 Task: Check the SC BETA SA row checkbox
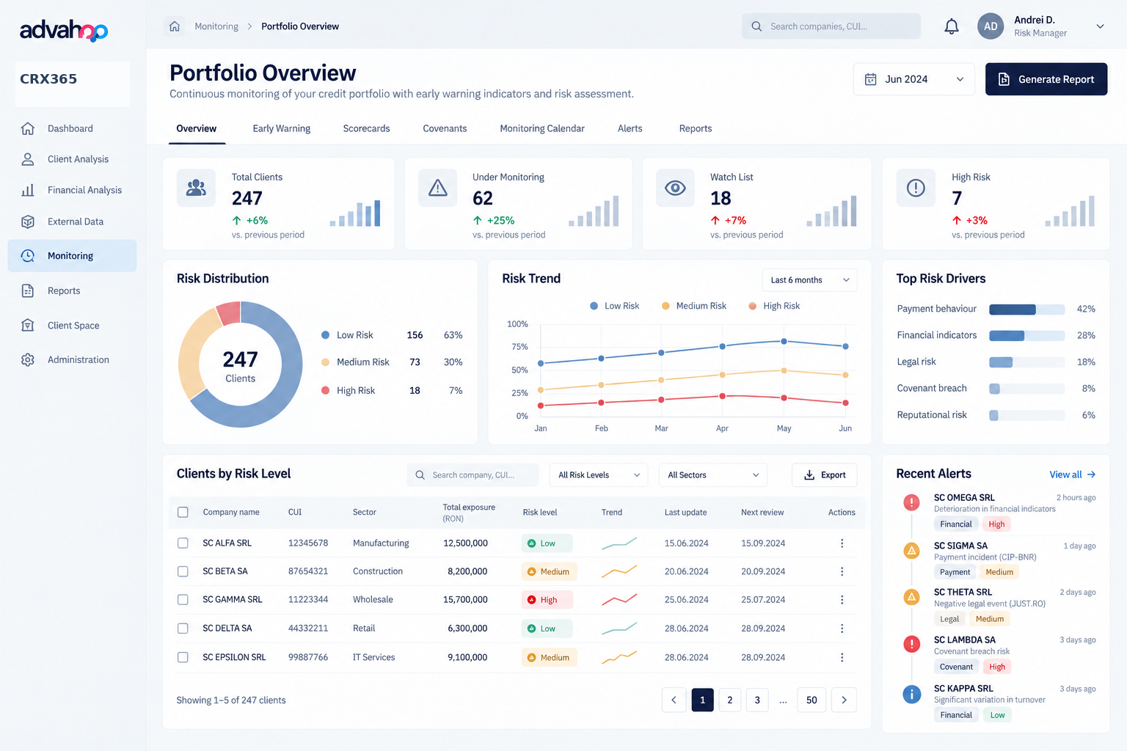tap(183, 571)
